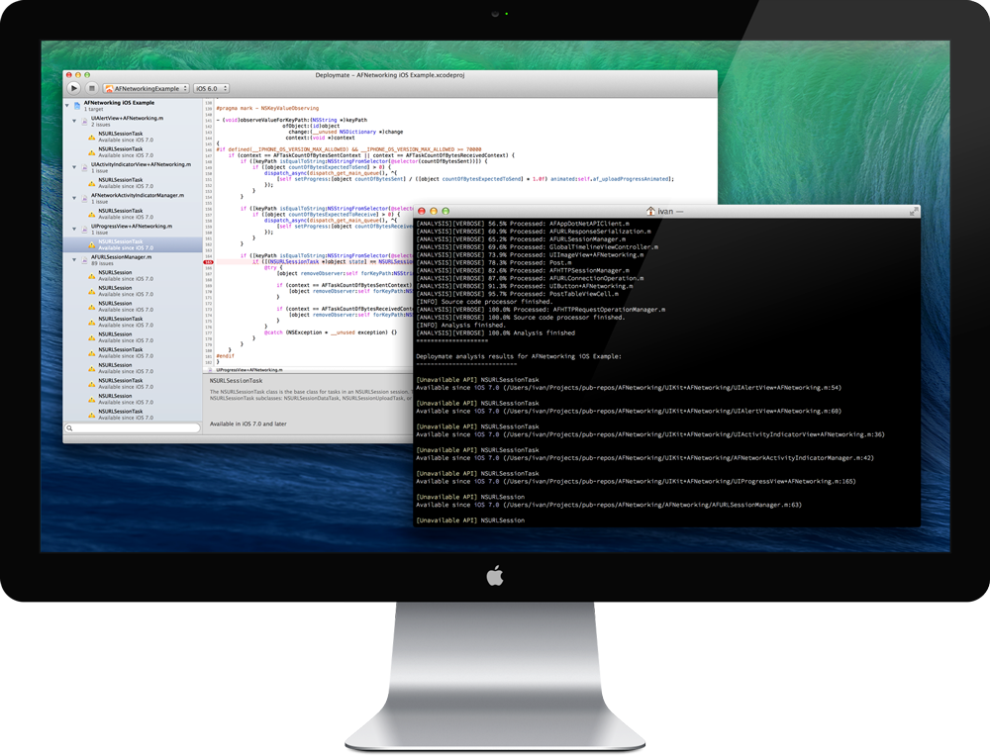Viewport: 990px width, 756px height.
Task: Click the Terminal line "Processed: AFAppDotNetAPIClient.m"
Action: [523, 224]
